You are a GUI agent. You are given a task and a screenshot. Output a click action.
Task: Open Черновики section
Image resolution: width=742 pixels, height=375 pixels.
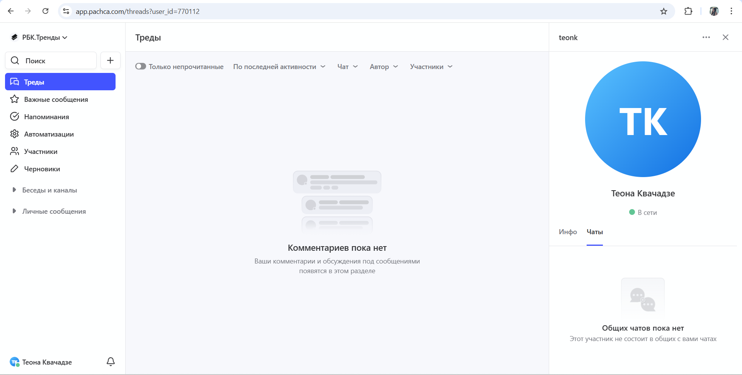click(60, 169)
